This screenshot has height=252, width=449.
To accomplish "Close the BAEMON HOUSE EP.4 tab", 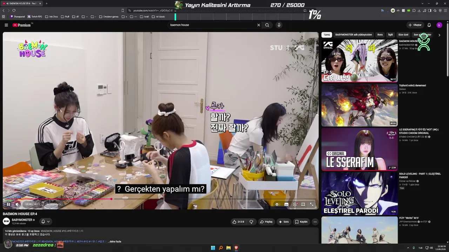I will point(40,3).
